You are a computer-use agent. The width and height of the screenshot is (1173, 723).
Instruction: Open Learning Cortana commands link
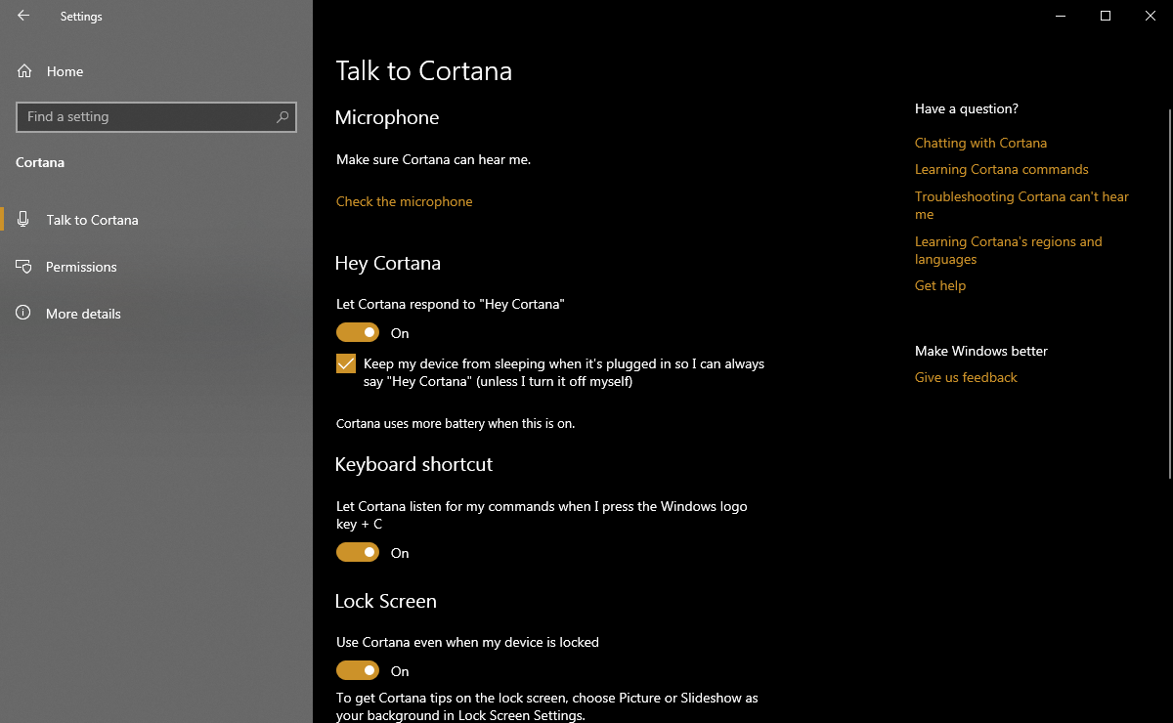1002,169
